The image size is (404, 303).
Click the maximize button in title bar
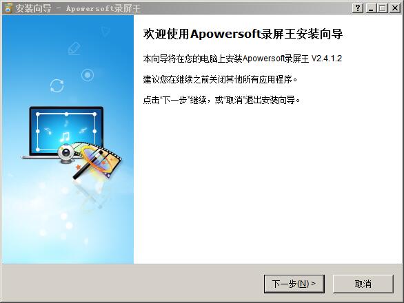(x=383, y=8)
